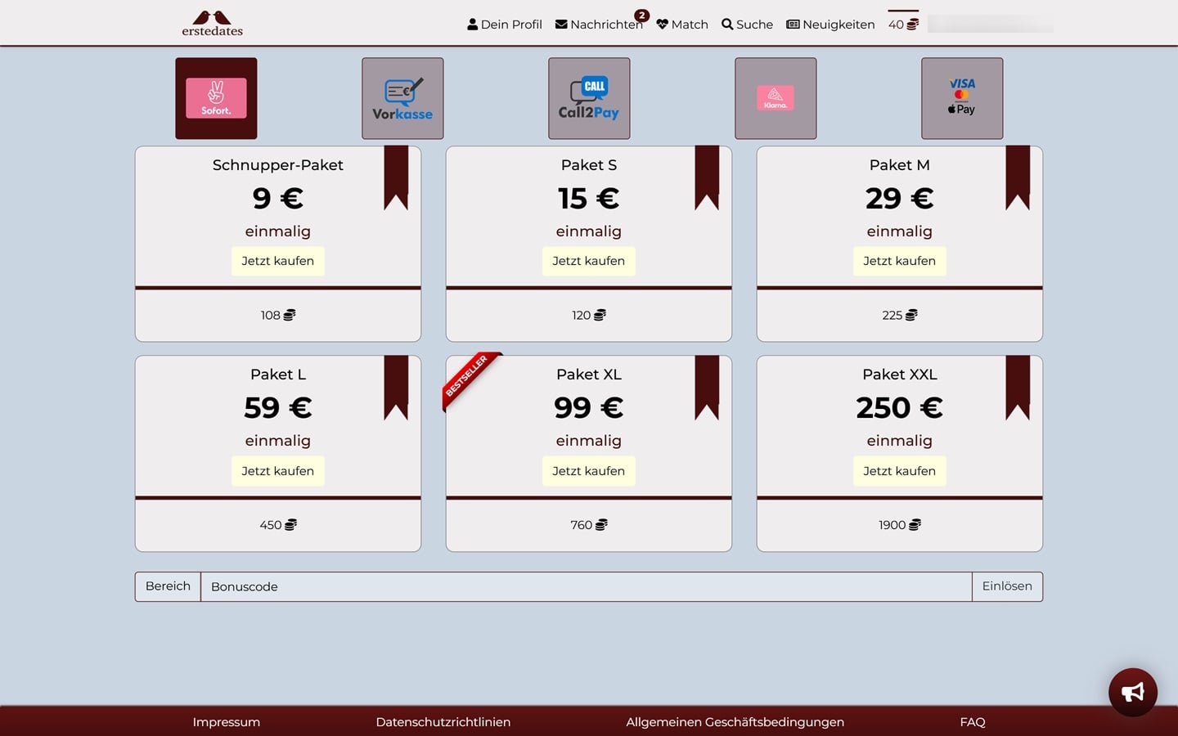
Task: Open the Suche search page
Action: 747,25
